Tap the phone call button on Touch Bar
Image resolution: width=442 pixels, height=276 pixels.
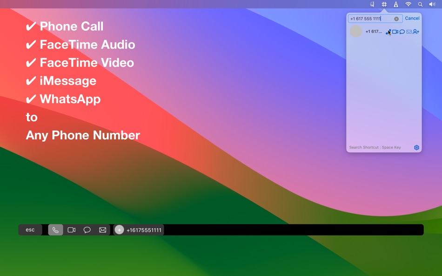click(x=55, y=230)
